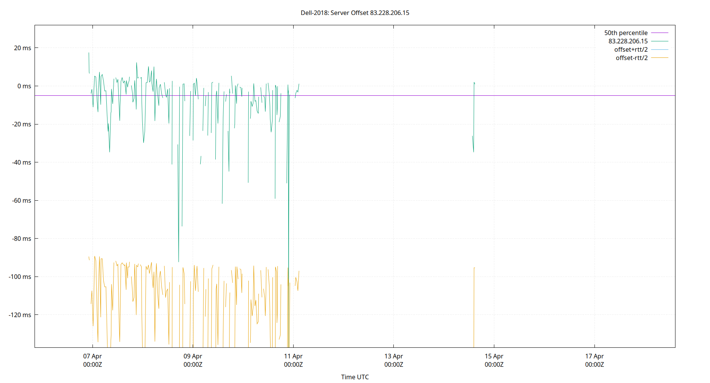The image size is (710, 383).
Task: Click the orange line sample beside offset-rtt/2
Action: (x=660, y=58)
